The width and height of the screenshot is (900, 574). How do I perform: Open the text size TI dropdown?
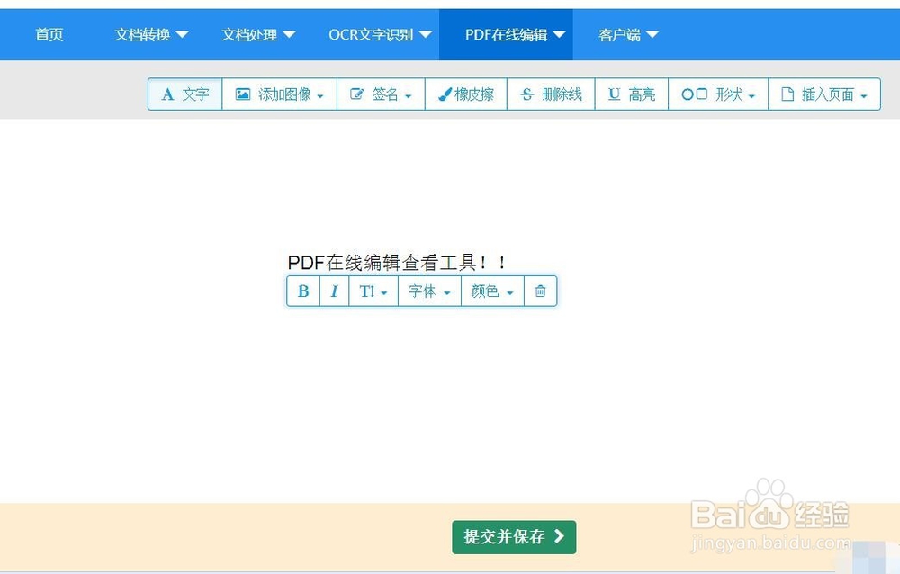pyautogui.click(x=373, y=291)
